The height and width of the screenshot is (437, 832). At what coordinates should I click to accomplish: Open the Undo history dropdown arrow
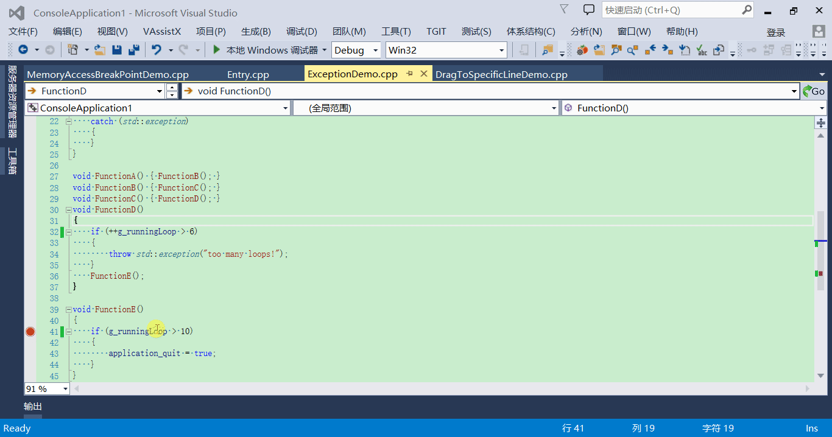click(x=171, y=50)
